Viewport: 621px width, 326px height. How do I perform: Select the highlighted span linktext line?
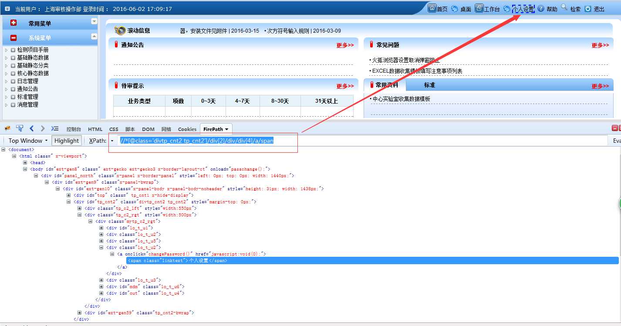(372, 261)
